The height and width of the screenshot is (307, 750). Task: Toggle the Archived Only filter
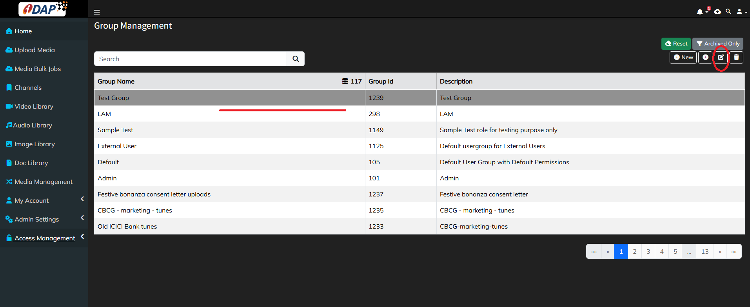click(717, 44)
